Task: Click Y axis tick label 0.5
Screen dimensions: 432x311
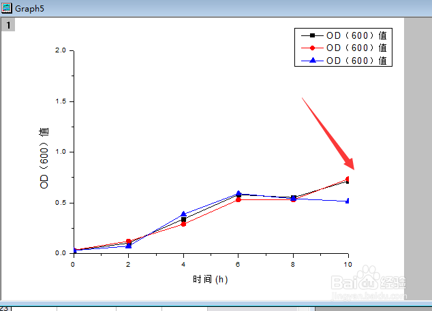Action: 61,203
